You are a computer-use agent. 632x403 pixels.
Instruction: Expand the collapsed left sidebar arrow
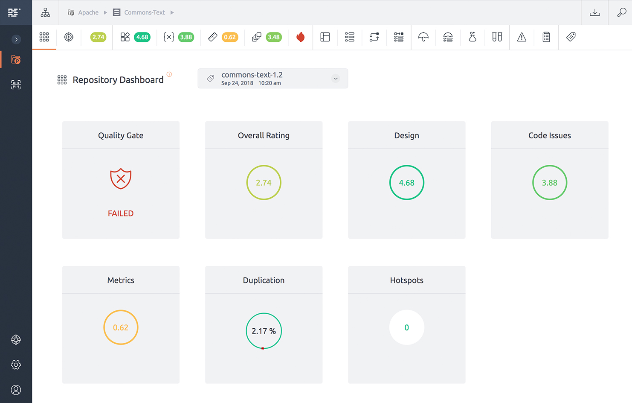click(x=16, y=39)
